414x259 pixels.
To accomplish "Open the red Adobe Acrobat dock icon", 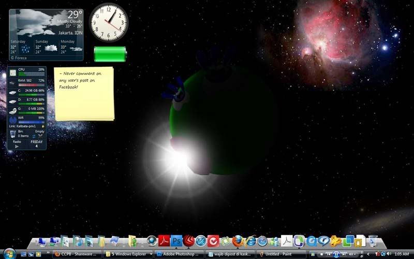I will [x=164, y=241].
